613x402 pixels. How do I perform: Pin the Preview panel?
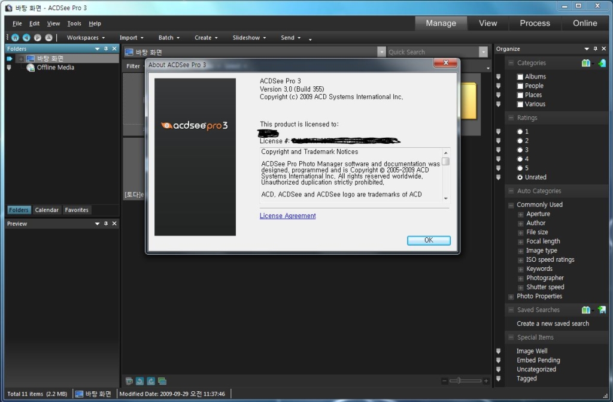pos(106,223)
